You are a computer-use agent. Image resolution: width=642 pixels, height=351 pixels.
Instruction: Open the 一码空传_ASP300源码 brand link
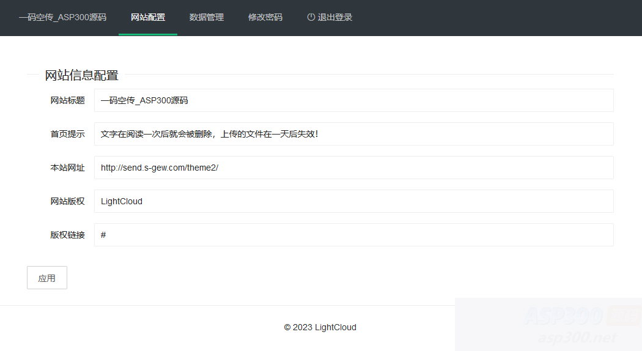pos(62,17)
